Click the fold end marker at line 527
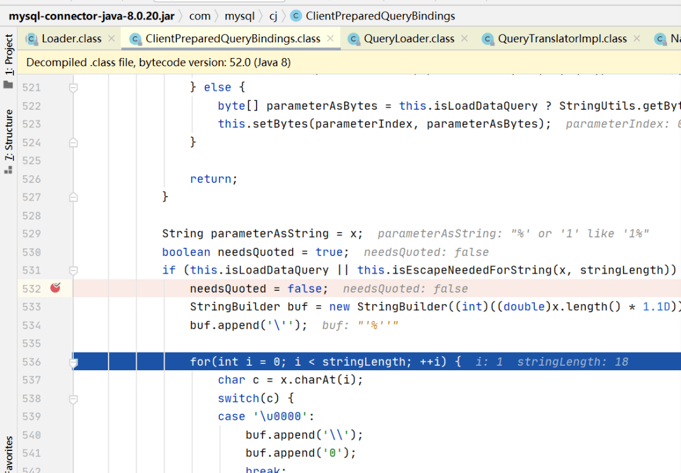Viewport: 681px width, 473px height. pyautogui.click(x=73, y=197)
